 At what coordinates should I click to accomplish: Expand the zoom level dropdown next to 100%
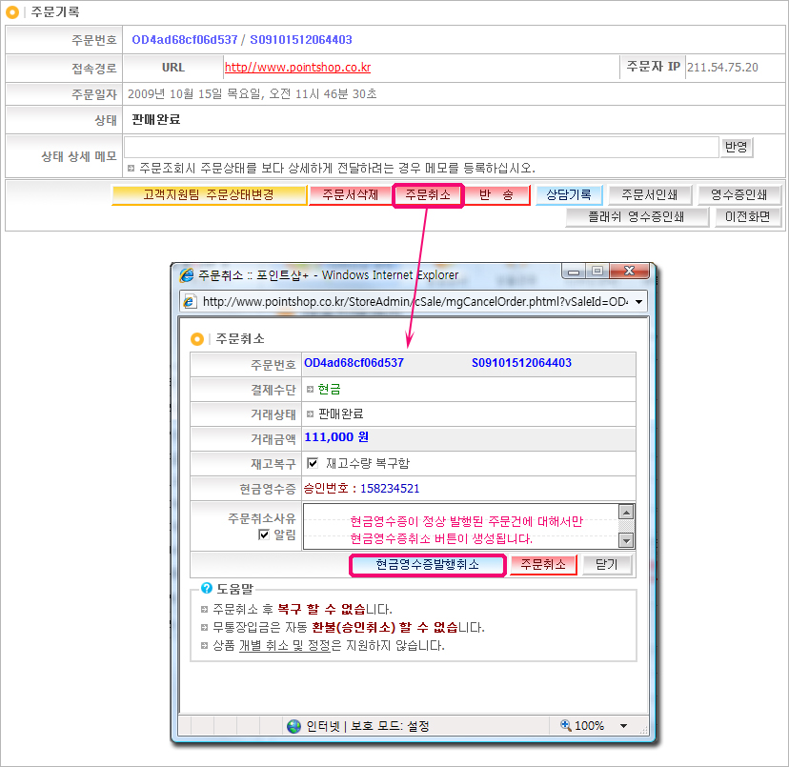pos(623,725)
